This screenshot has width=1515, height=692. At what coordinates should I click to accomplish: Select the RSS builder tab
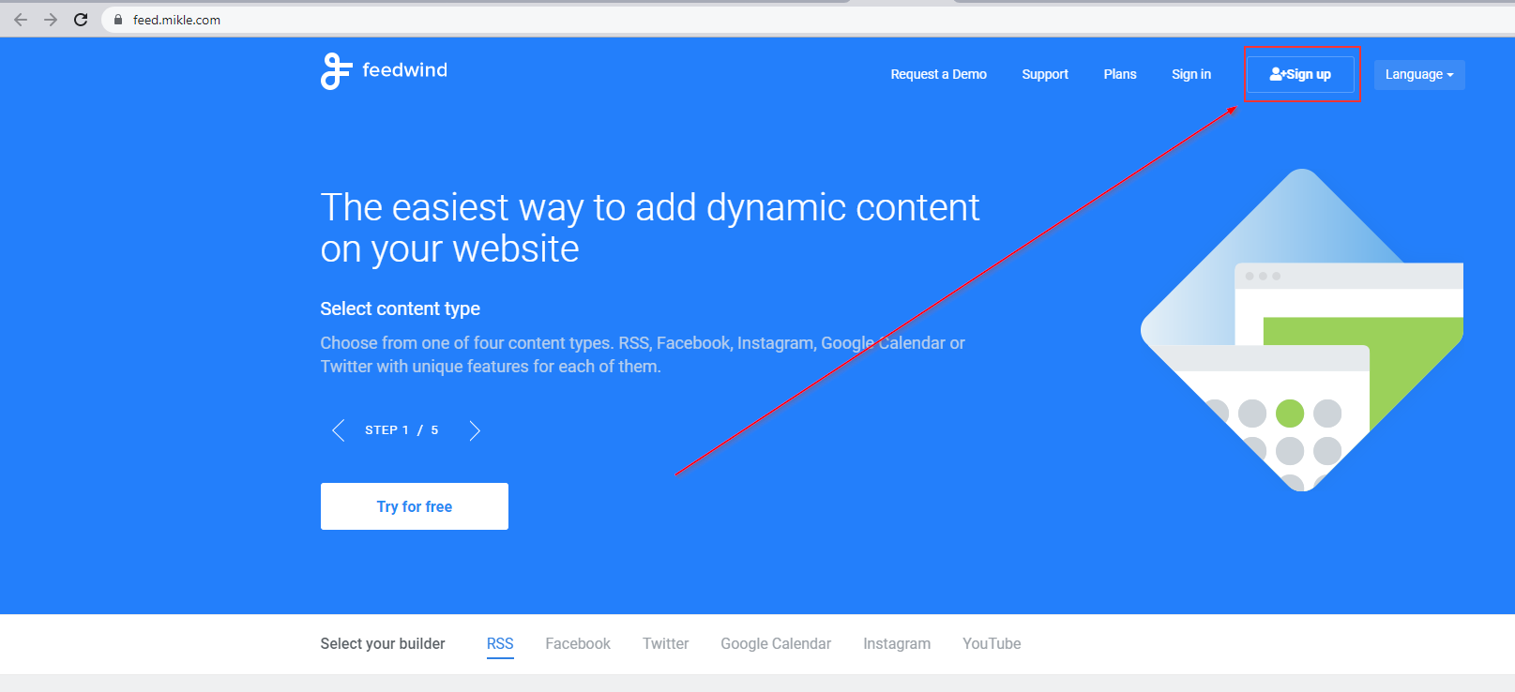click(x=500, y=644)
